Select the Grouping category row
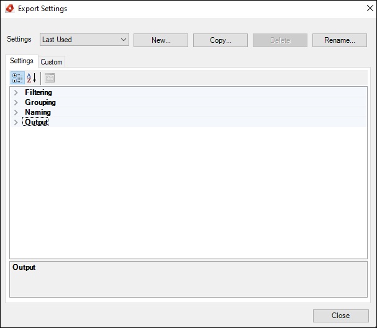The width and height of the screenshot is (377, 328). click(189, 102)
